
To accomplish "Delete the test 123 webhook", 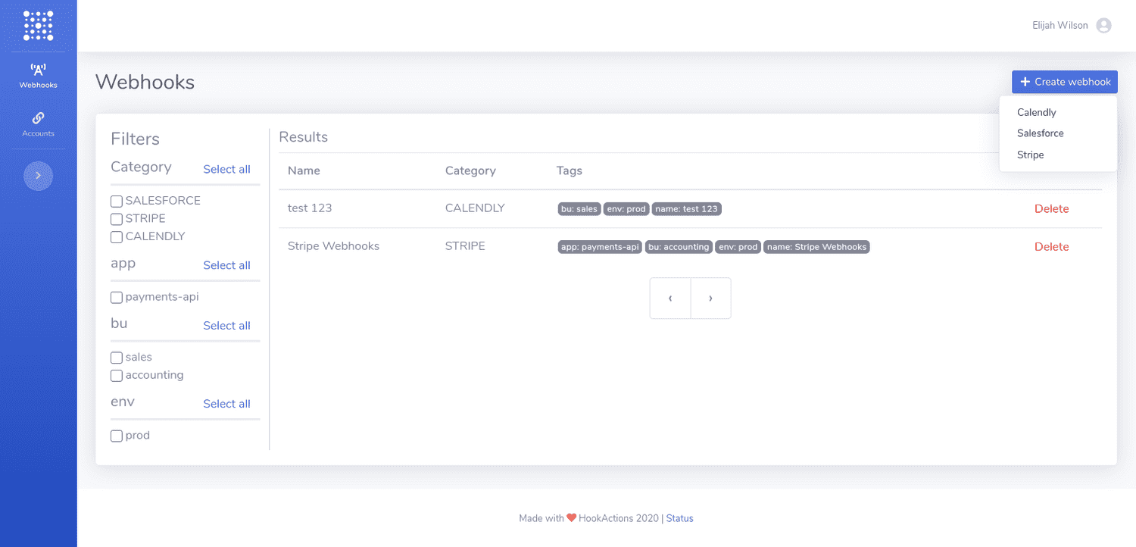I will [x=1051, y=208].
